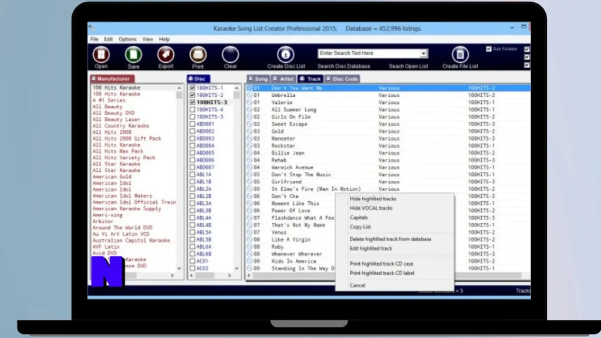Click the Create File List icon

point(460,55)
